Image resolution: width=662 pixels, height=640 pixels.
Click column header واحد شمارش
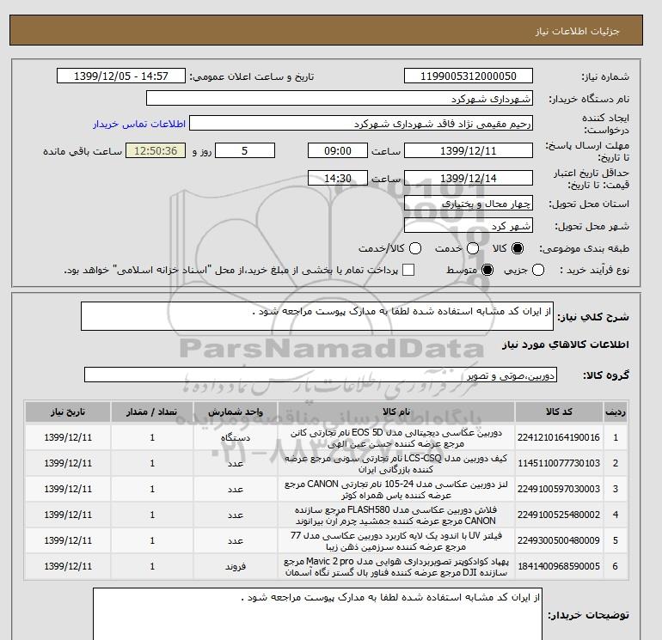point(236,411)
